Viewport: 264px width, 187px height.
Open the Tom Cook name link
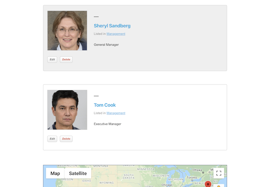(x=105, y=105)
